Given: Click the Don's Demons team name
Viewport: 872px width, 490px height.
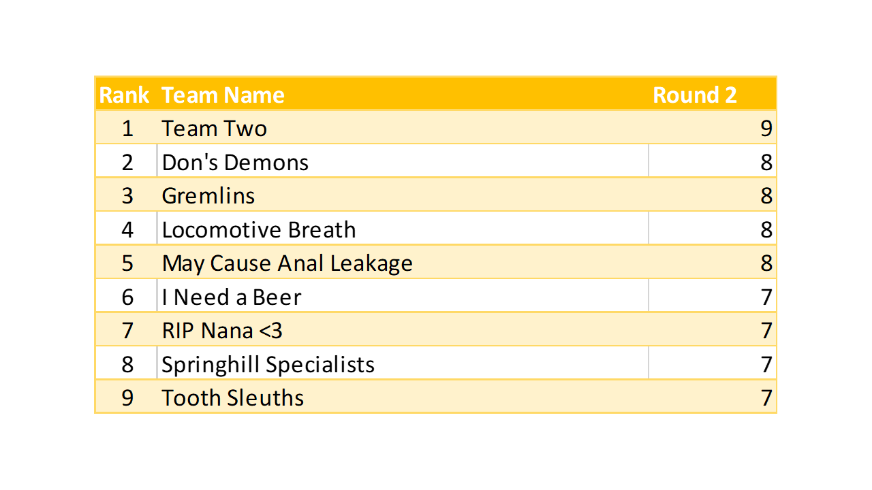Looking at the screenshot, I should 235,163.
